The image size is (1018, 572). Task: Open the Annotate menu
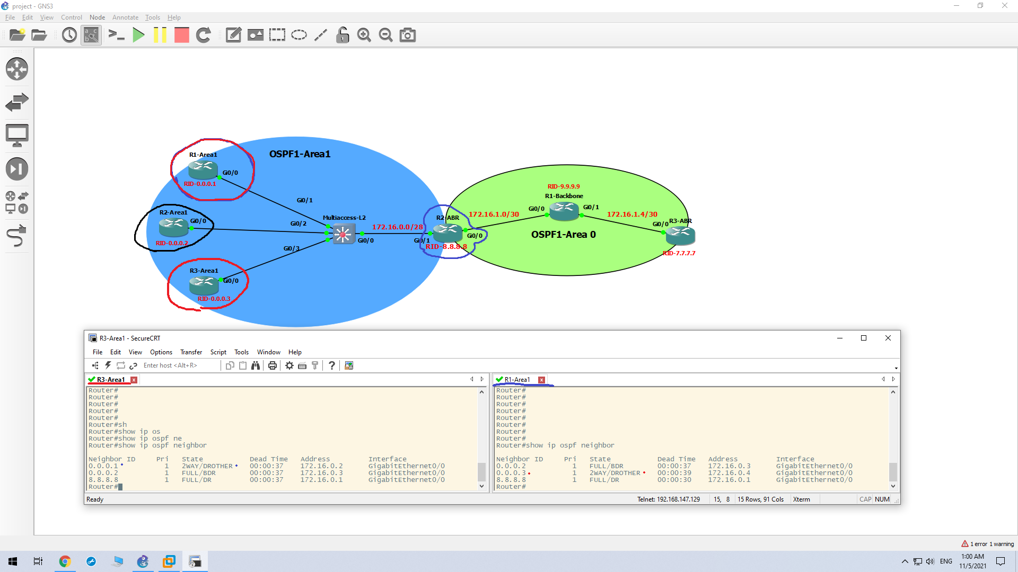pyautogui.click(x=125, y=17)
